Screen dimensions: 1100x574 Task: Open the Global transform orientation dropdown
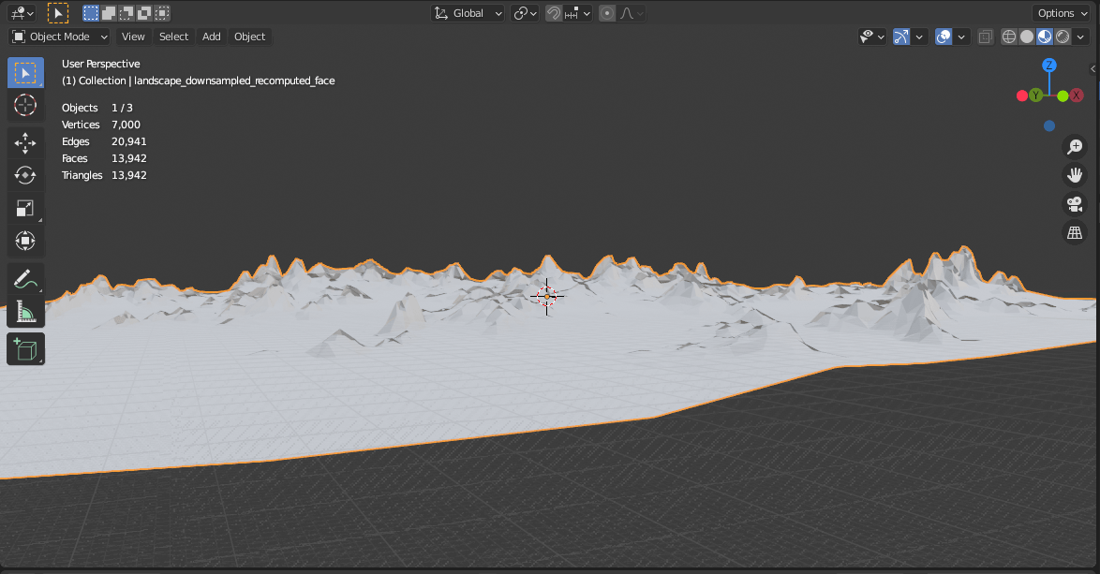tap(467, 13)
